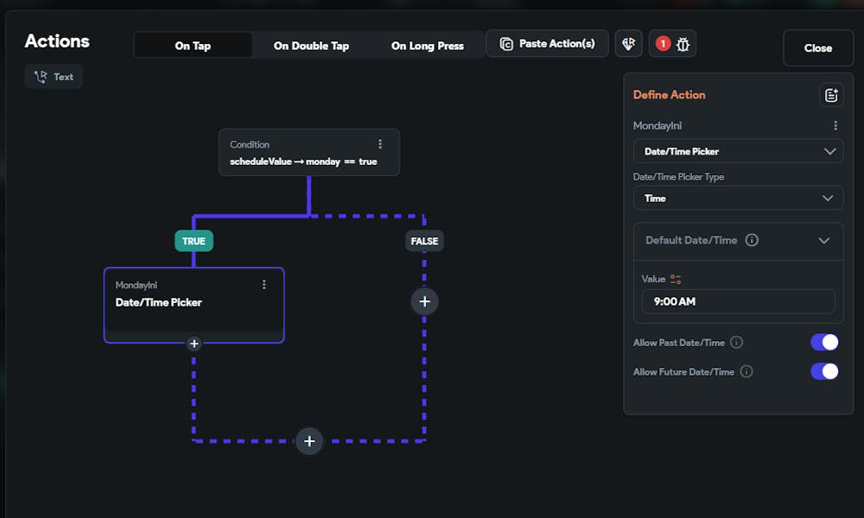Image resolution: width=864 pixels, height=518 pixels.
Task: Click the action flow icon beside Paste Action(s)
Action: (628, 44)
